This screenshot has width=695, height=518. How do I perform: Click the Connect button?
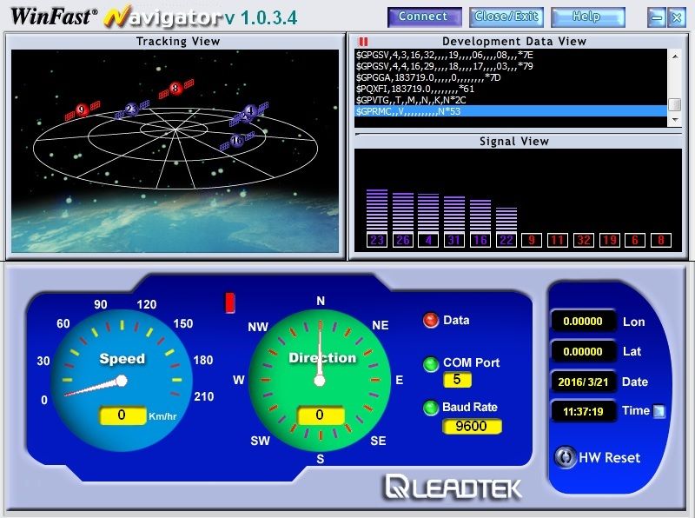point(424,17)
